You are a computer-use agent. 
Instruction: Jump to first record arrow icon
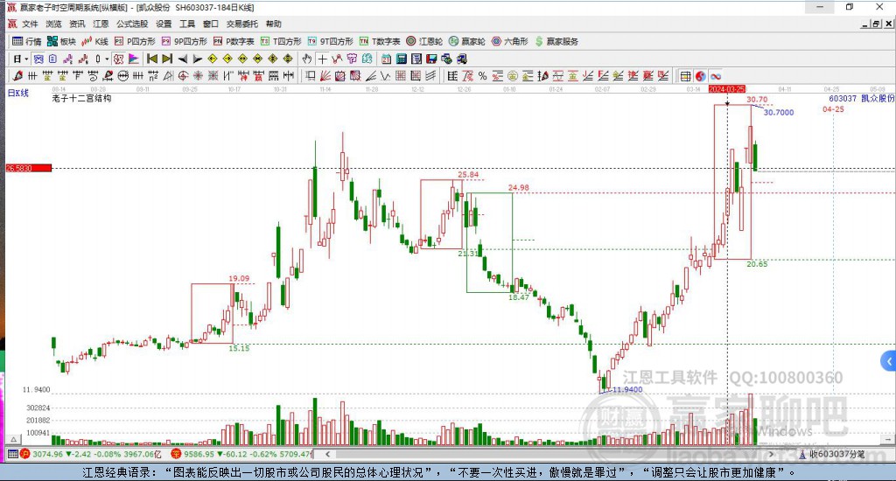[152, 59]
